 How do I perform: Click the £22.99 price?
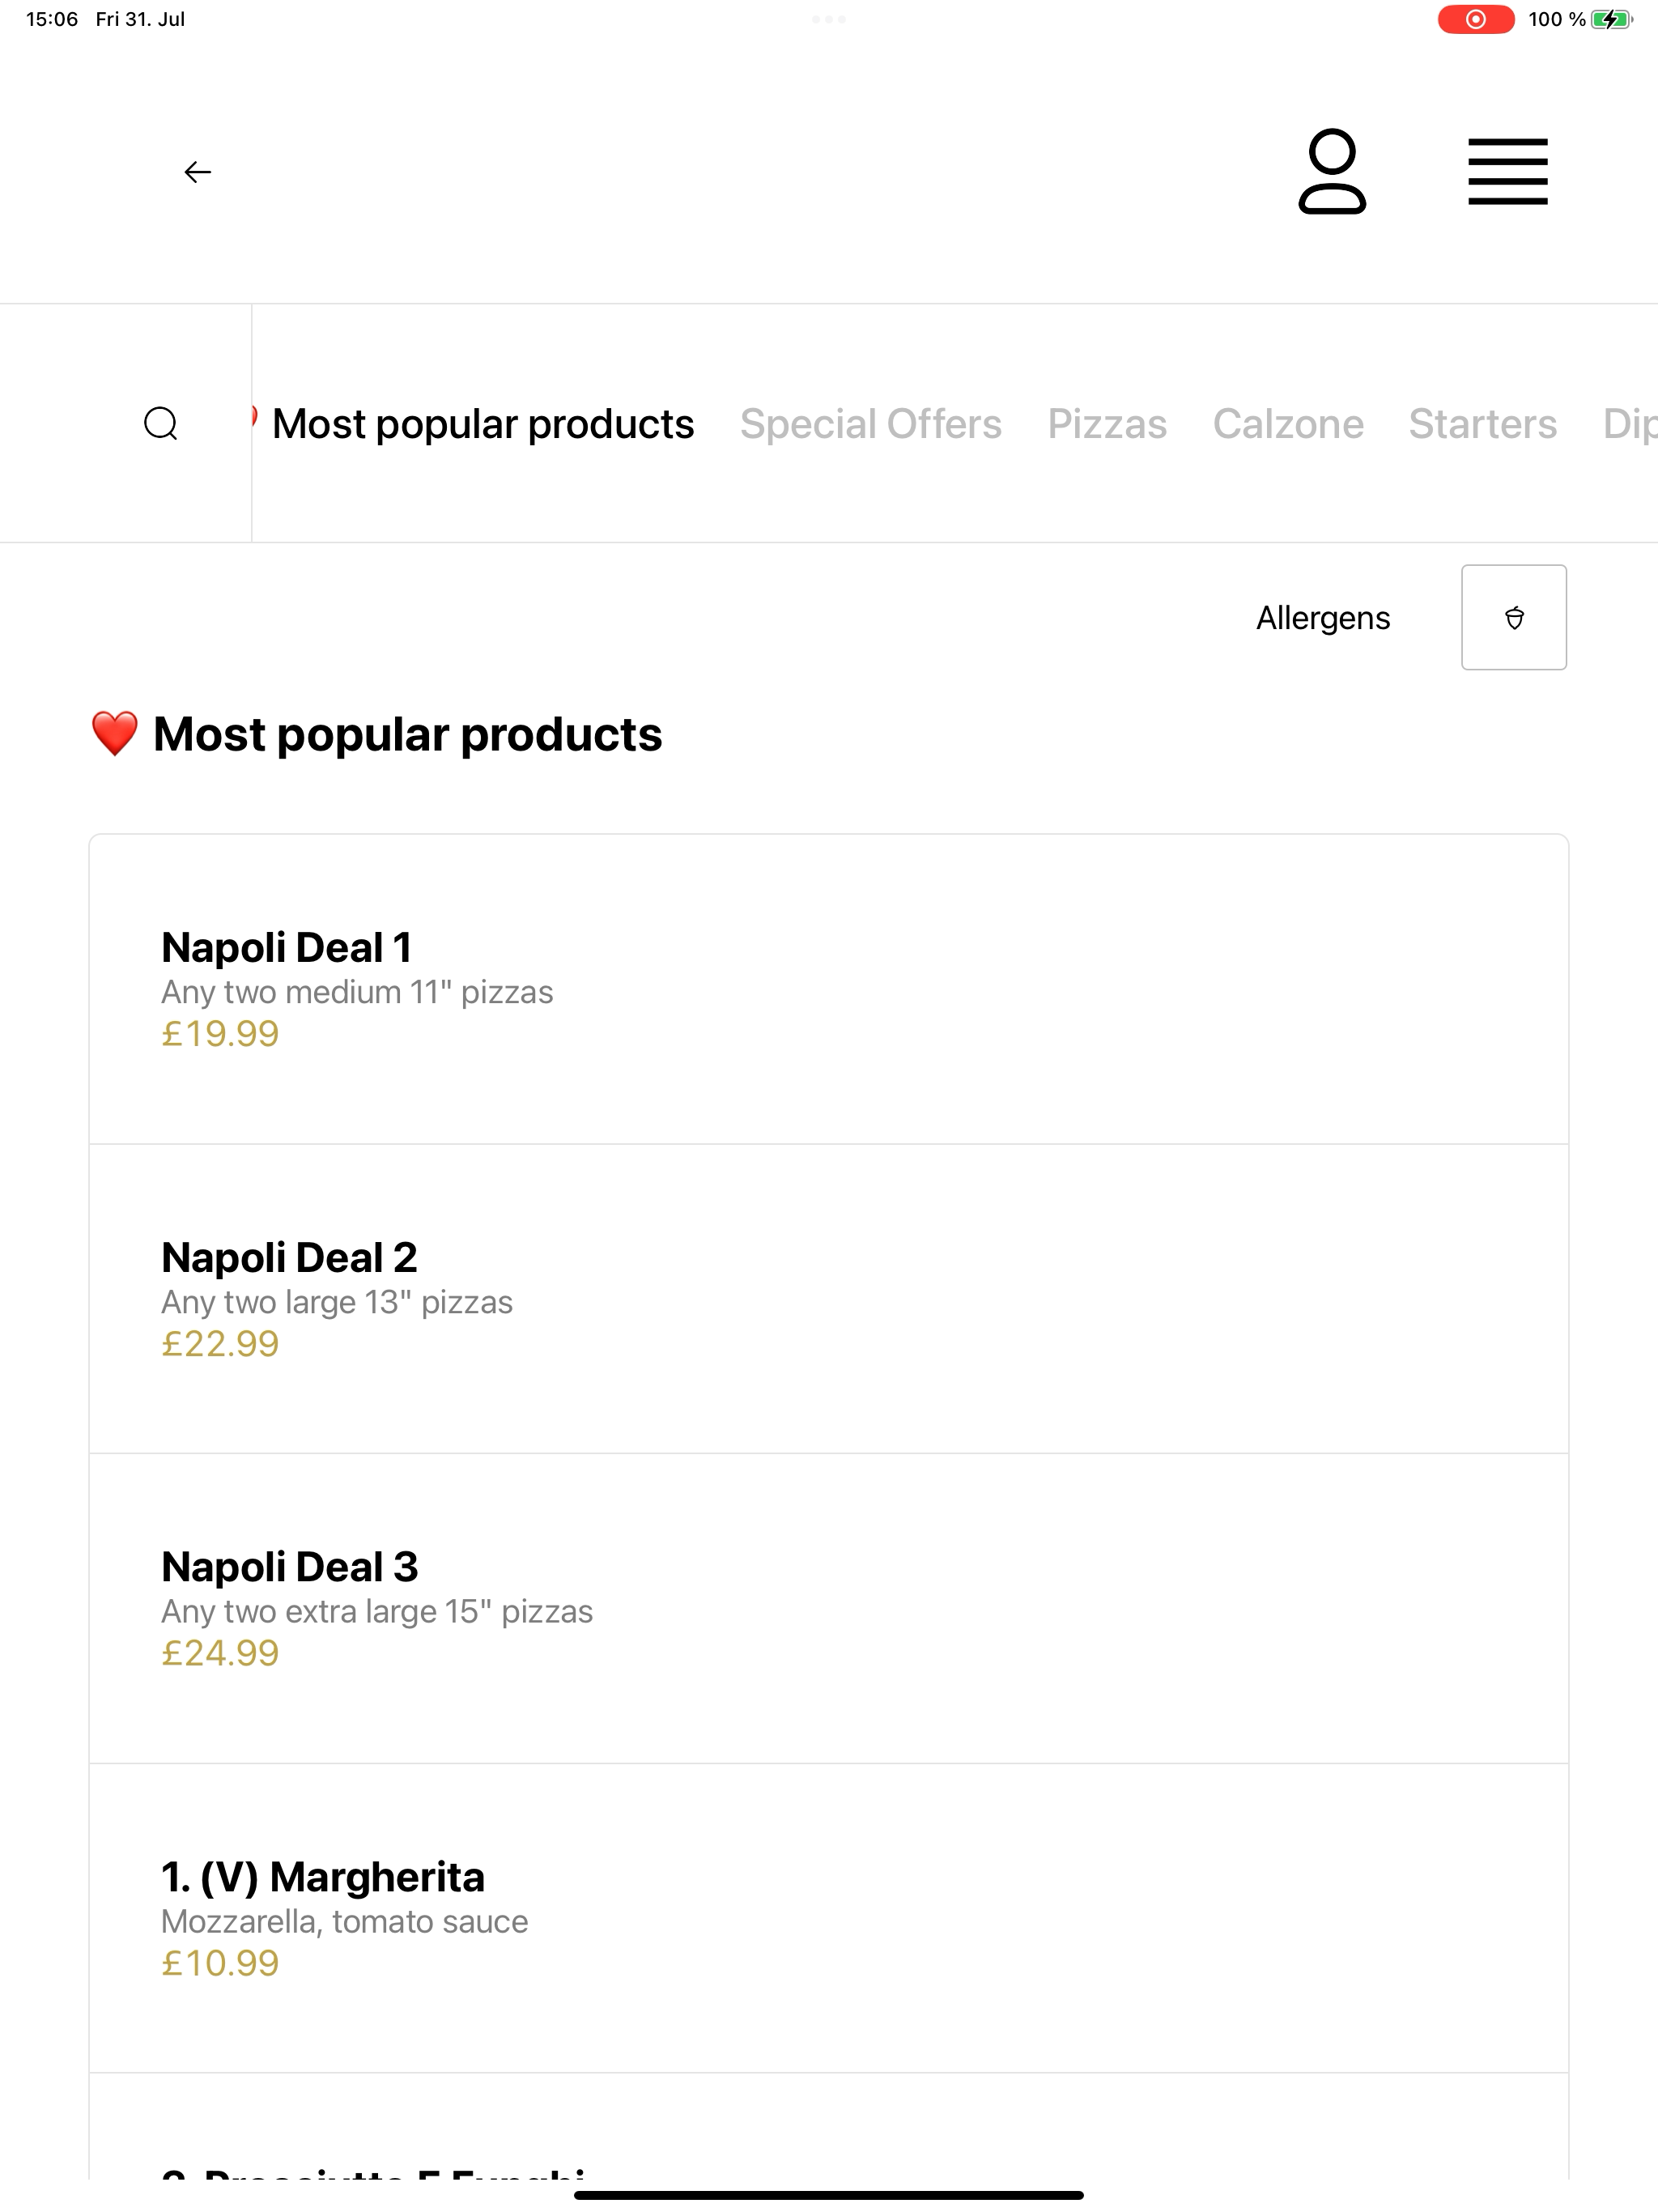coord(220,1344)
